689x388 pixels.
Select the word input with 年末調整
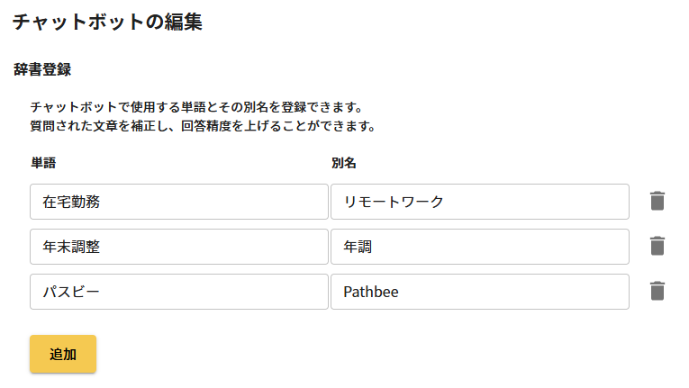(x=178, y=247)
